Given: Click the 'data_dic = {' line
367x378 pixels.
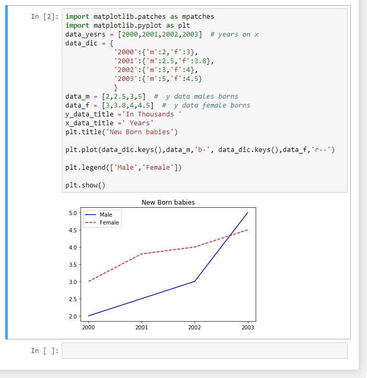Looking at the screenshot, I should click(x=89, y=43).
